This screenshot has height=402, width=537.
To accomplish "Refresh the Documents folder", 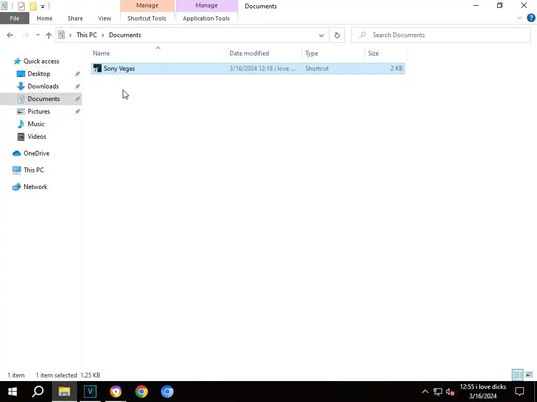I will click(337, 35).
